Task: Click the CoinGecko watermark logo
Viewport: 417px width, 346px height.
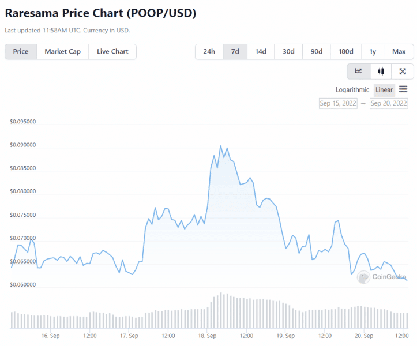Action: pyautogui.click(x=363, y=277)
